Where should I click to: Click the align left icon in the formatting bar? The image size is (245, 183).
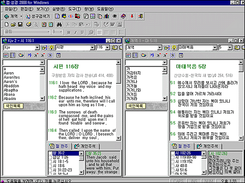[x=99, y=32]
